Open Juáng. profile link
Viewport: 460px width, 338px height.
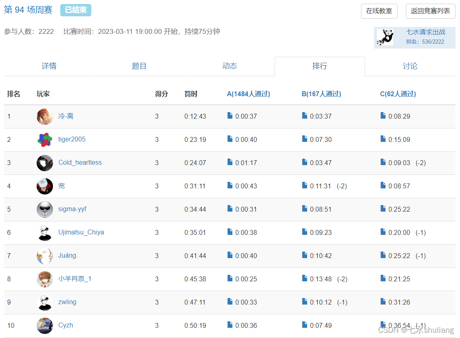68,256
